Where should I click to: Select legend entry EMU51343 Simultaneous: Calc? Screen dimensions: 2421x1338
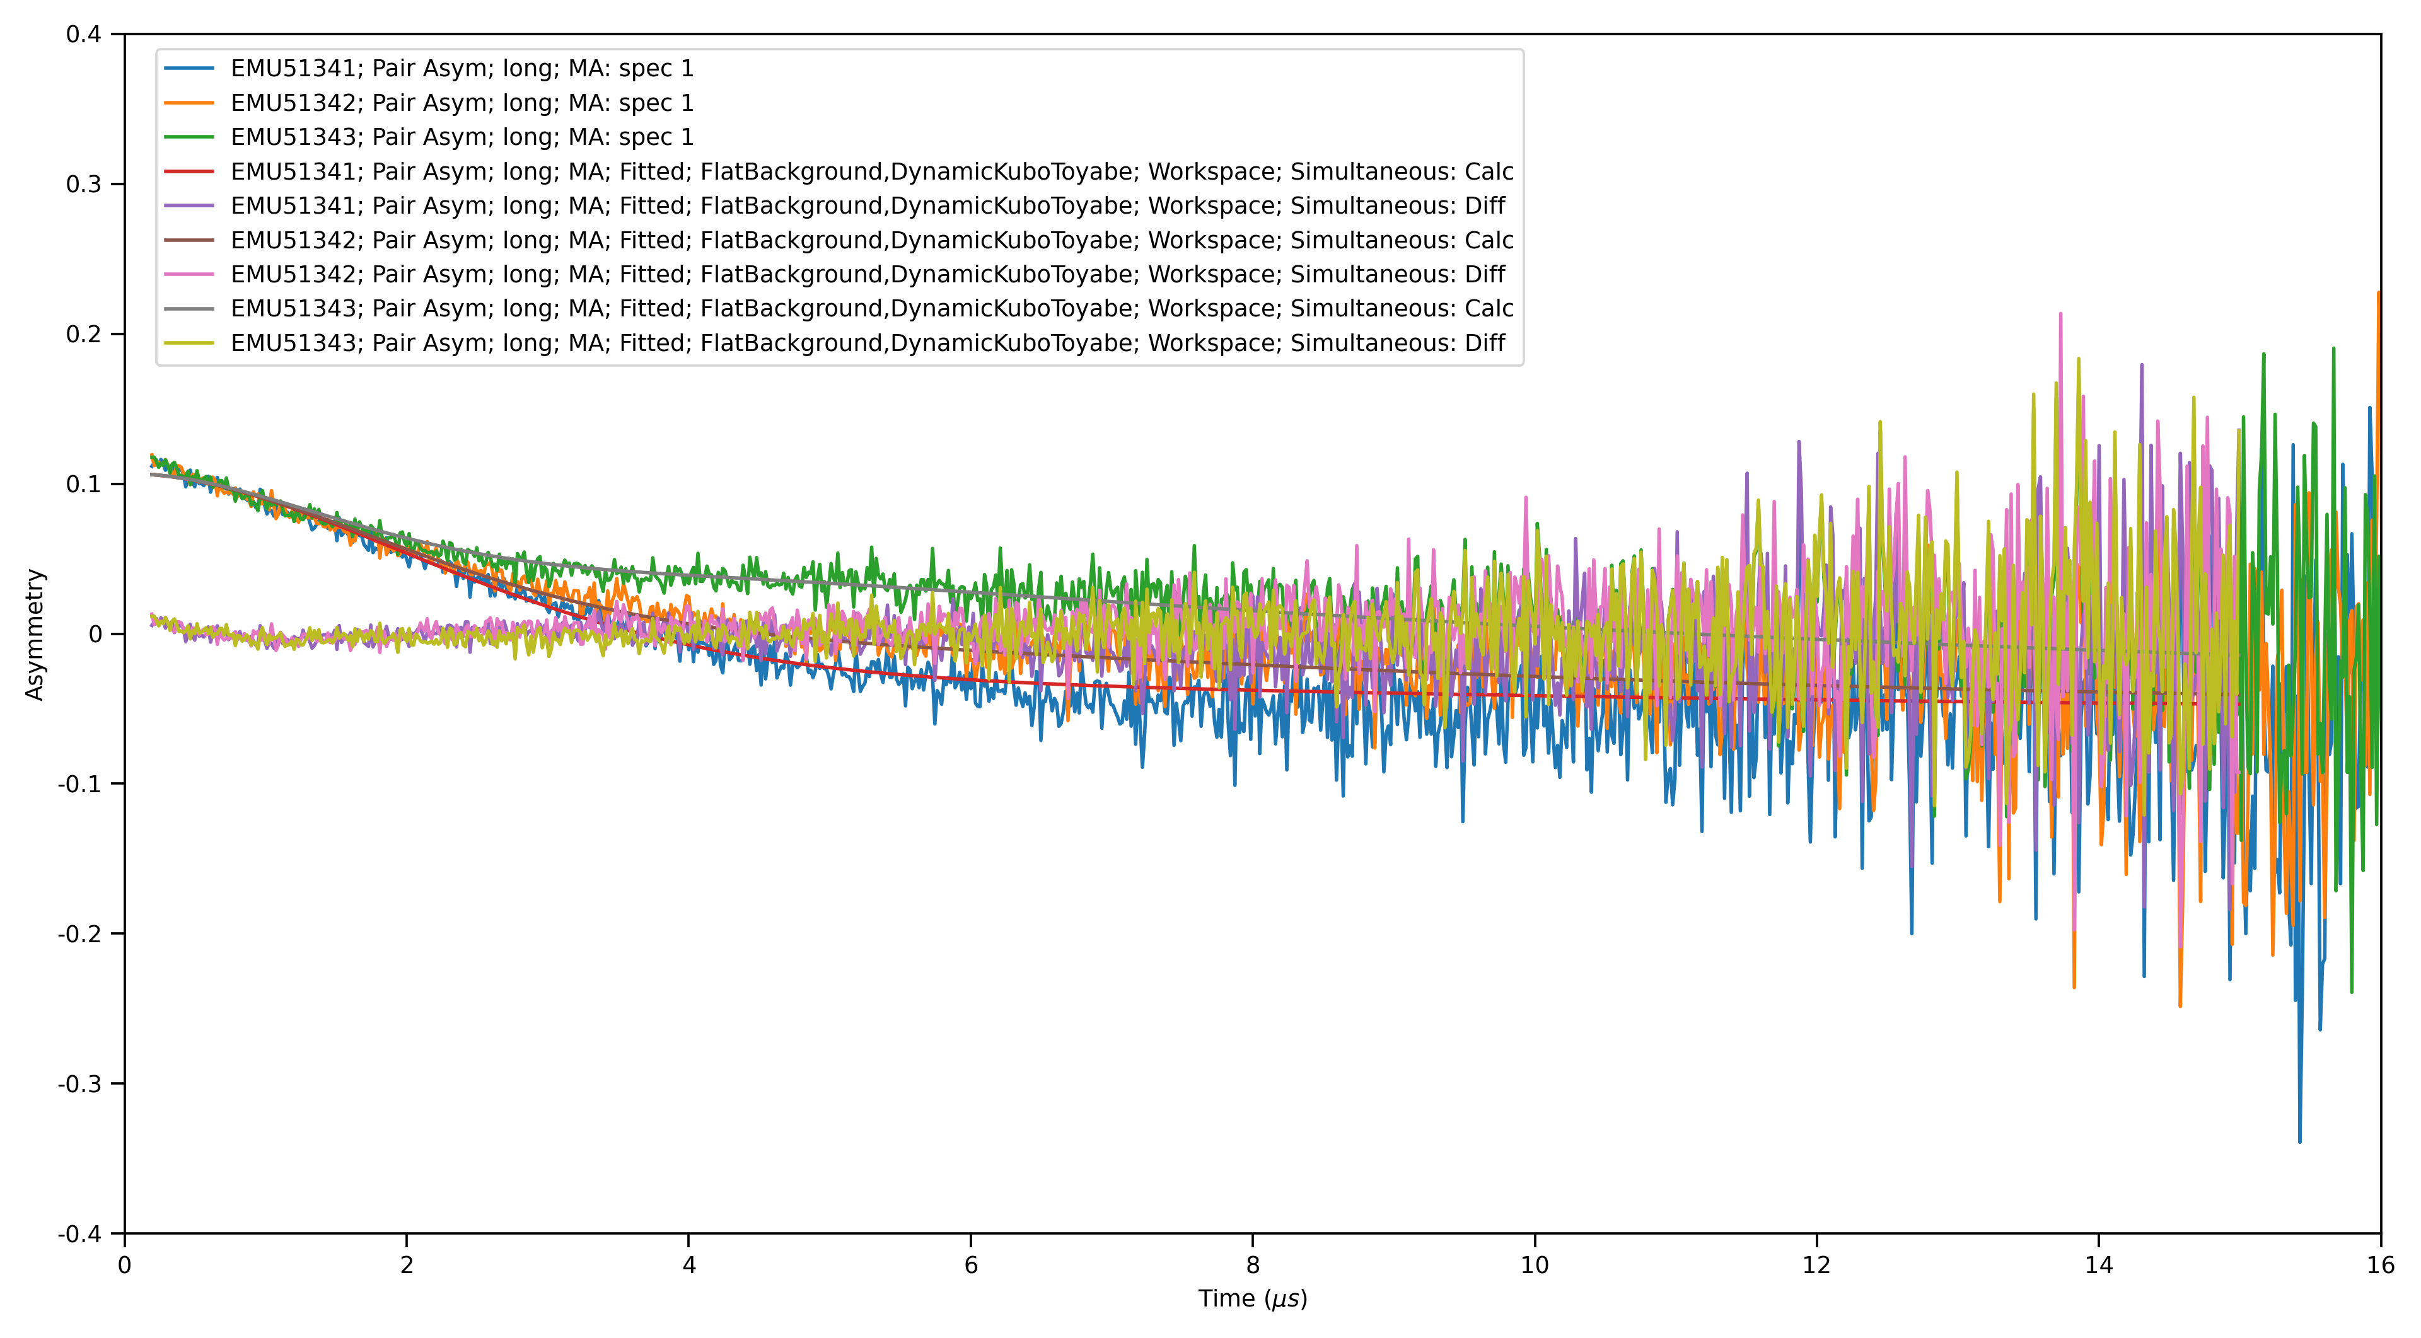coord(839,308)
